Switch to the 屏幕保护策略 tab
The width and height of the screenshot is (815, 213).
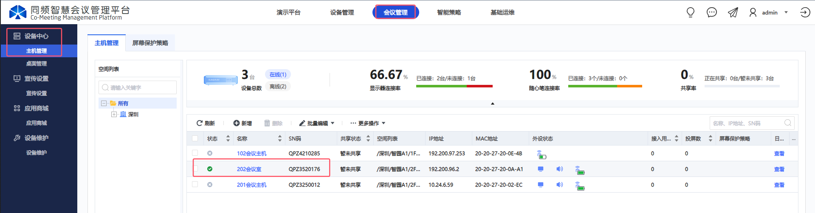click(150, 43)
